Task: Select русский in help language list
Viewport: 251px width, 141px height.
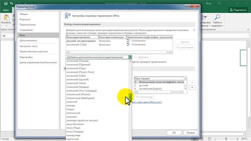Action: tap(159, 85)
